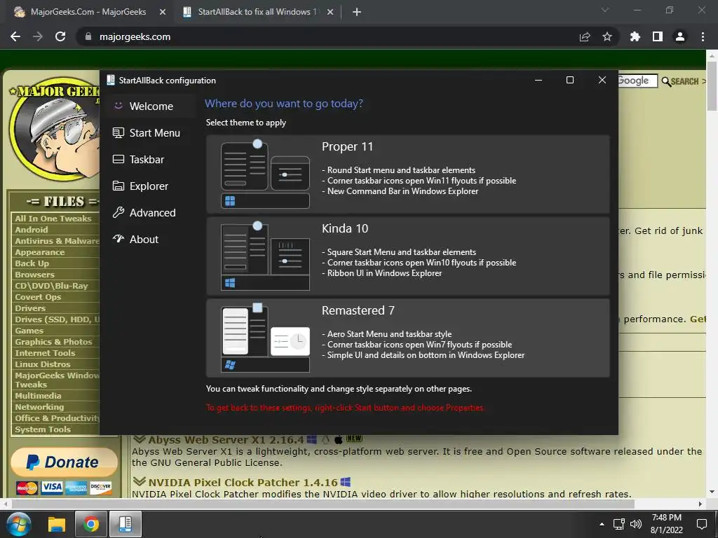This screenshot has height=538, width=718.
Task: Open the Windows Start button
Action: pos(19,524)
